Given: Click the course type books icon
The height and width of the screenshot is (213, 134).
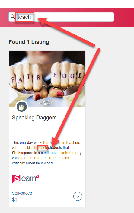Looking at the screenshot, I should coord(22,107).
